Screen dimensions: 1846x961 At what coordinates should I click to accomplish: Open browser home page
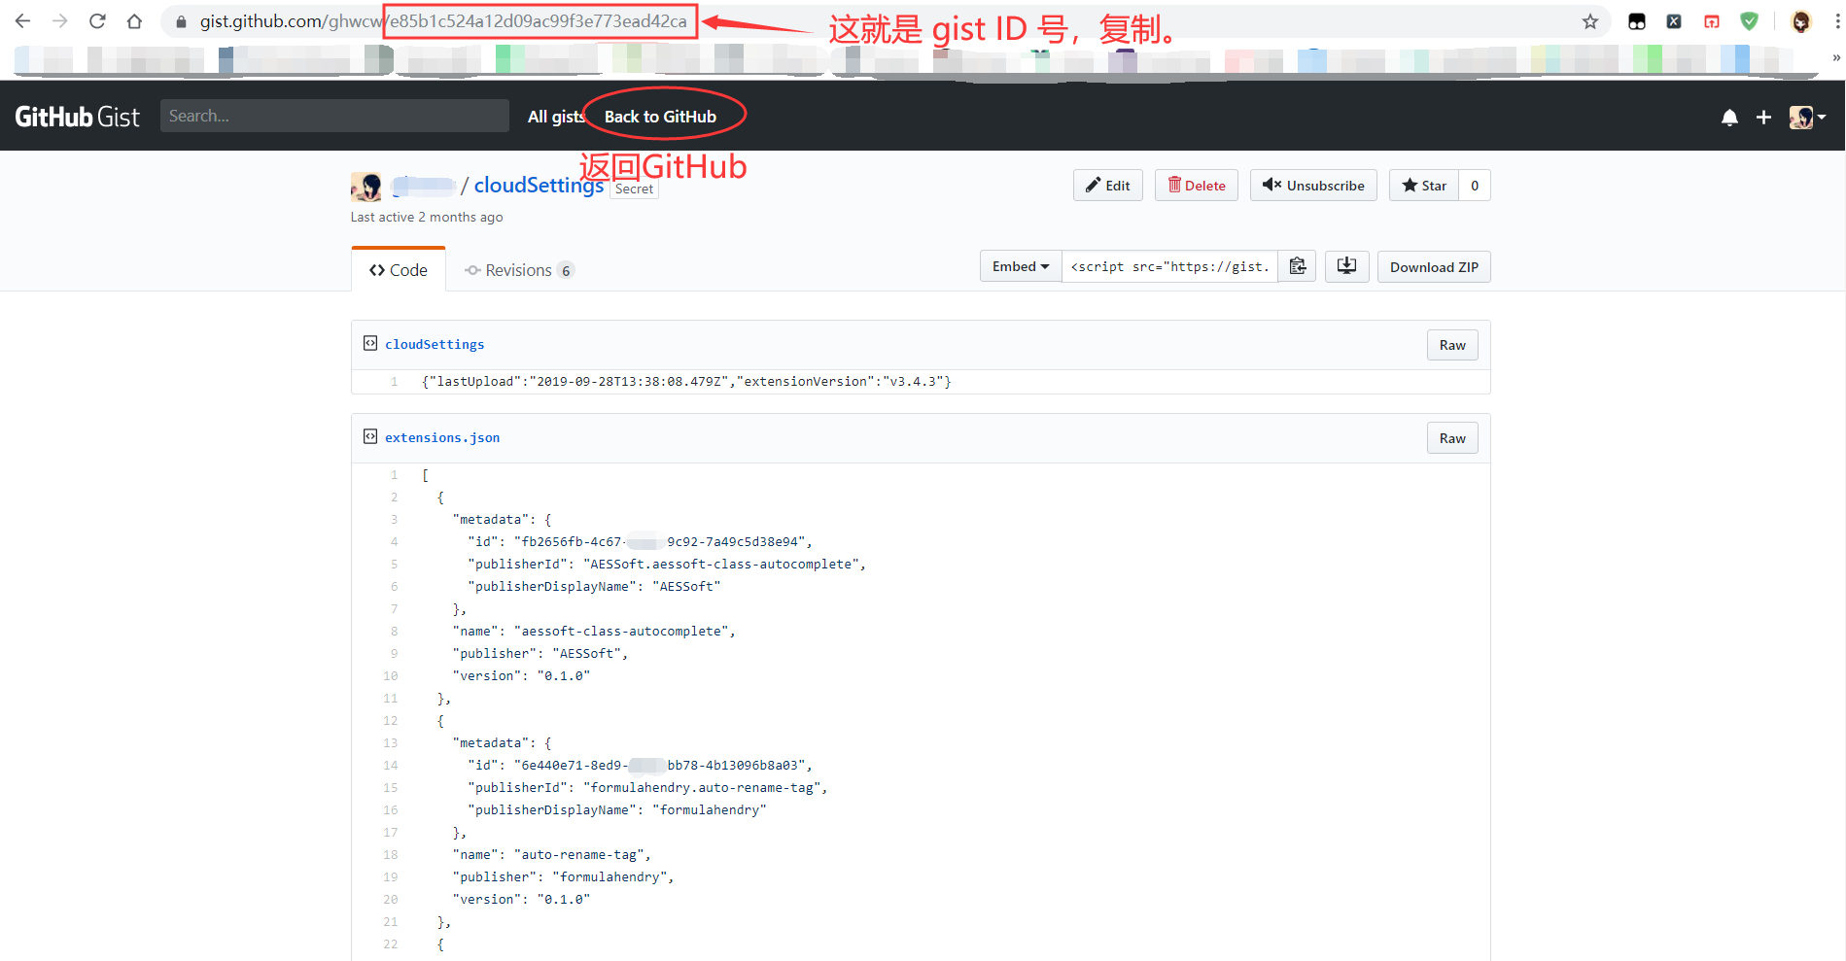pos(135,21)
